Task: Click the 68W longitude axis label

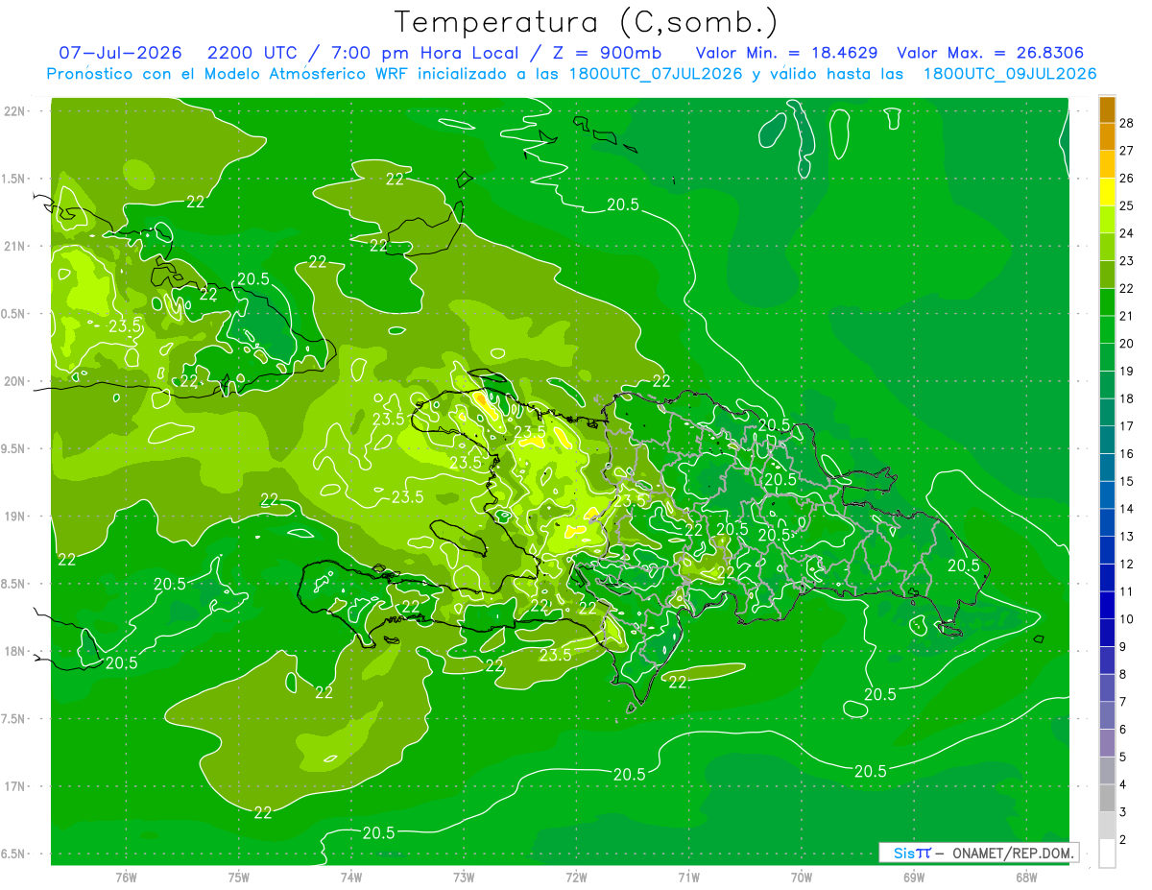Action: pyautogui.click(x=1026, y=878)
